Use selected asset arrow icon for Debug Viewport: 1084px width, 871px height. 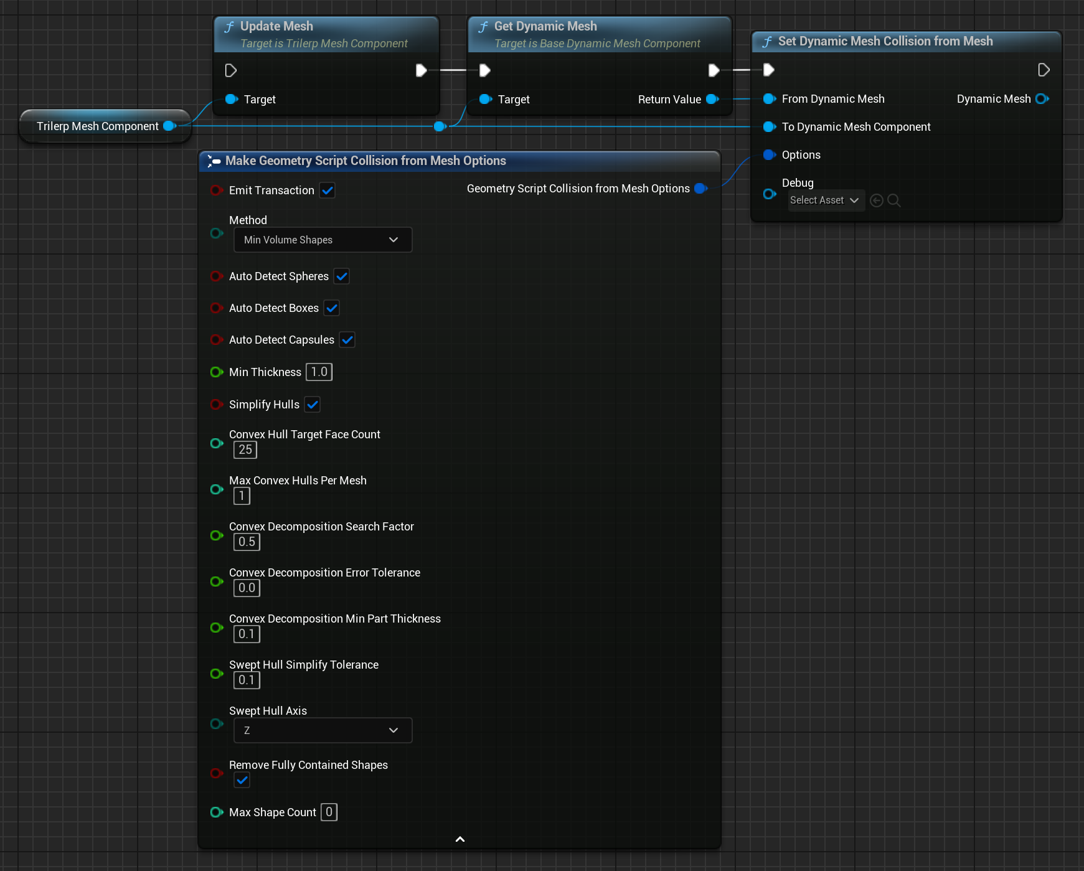pos(877,200)
